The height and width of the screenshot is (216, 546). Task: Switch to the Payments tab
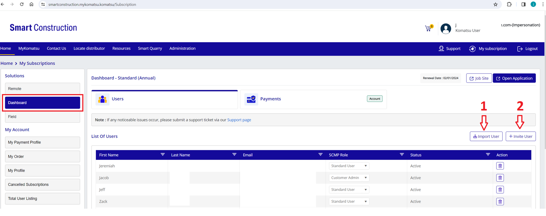(313, 99)
